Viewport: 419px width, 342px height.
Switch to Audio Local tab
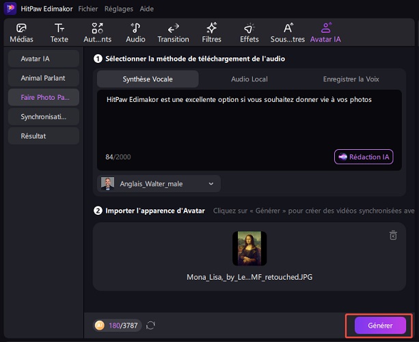pyautogui.click(x=249, y=79)
